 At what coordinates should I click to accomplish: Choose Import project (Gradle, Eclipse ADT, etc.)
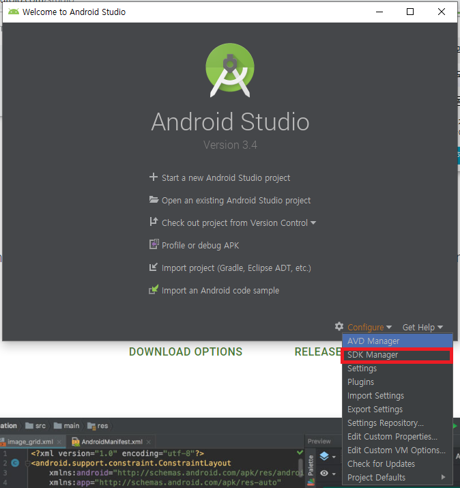tap(236, 268)
